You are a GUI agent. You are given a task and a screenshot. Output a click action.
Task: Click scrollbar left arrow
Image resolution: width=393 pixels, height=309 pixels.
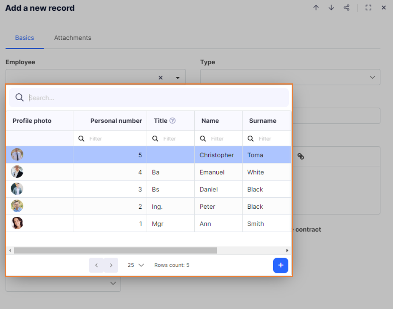tap(10, 250)
